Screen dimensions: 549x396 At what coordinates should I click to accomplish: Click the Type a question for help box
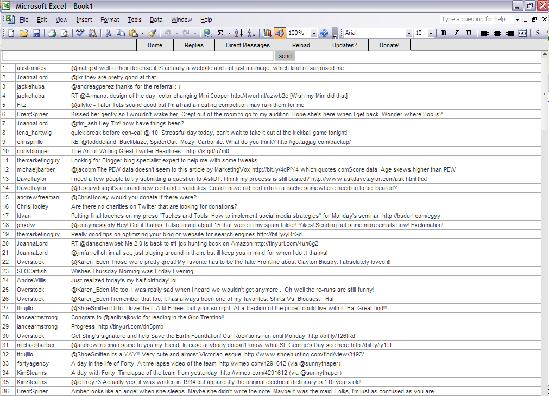(x=477, y=19)
